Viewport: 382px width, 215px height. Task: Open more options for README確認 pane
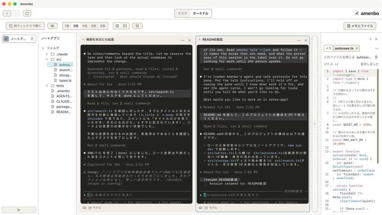tap(299, 40)
